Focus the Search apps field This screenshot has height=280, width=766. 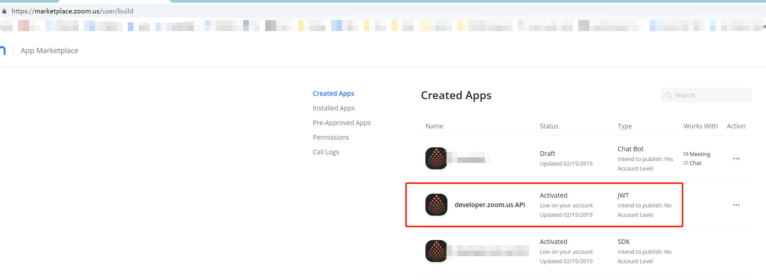point(706,95)
